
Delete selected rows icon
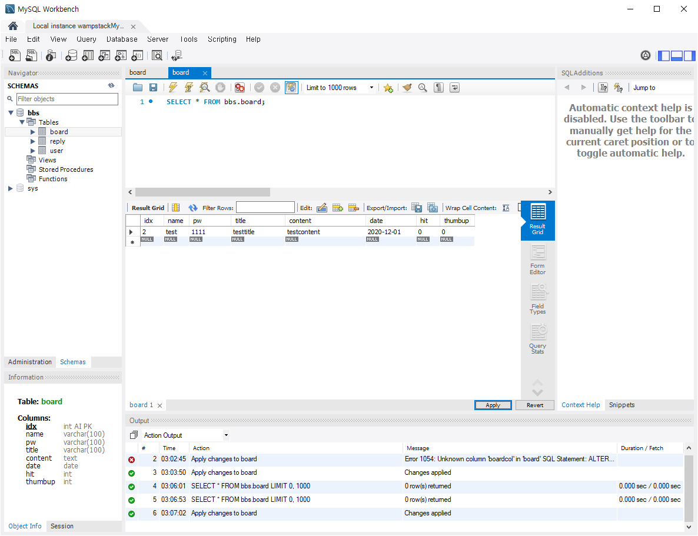point(354,208)
